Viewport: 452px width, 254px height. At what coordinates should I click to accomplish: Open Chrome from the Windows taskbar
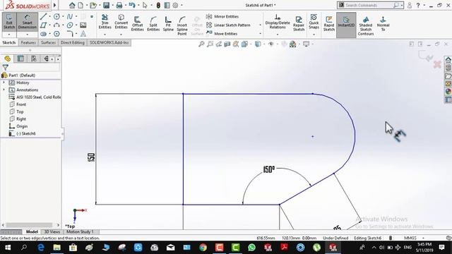(203, 248)
